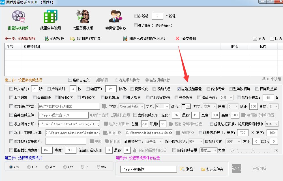Select 单图 background image icon
283x181 pixels.
coord(92,141)
